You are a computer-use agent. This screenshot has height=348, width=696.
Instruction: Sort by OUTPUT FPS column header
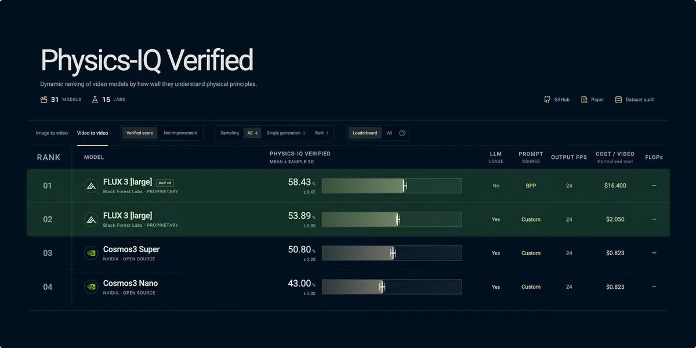pyautogui.click(x=569, y=157)
